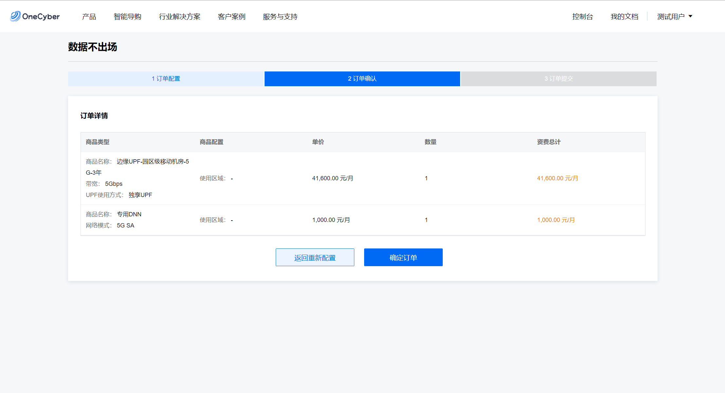Click the 数据不出场 page heading

tap(92, 47)
